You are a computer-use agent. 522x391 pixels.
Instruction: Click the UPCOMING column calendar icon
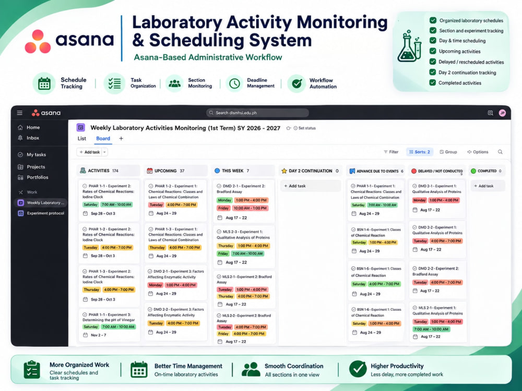(x=150, y=170)
